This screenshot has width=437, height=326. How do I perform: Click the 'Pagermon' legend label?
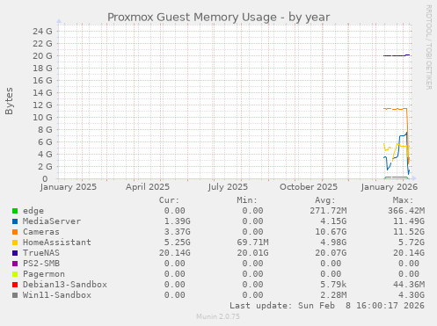[x=44, y=274]
